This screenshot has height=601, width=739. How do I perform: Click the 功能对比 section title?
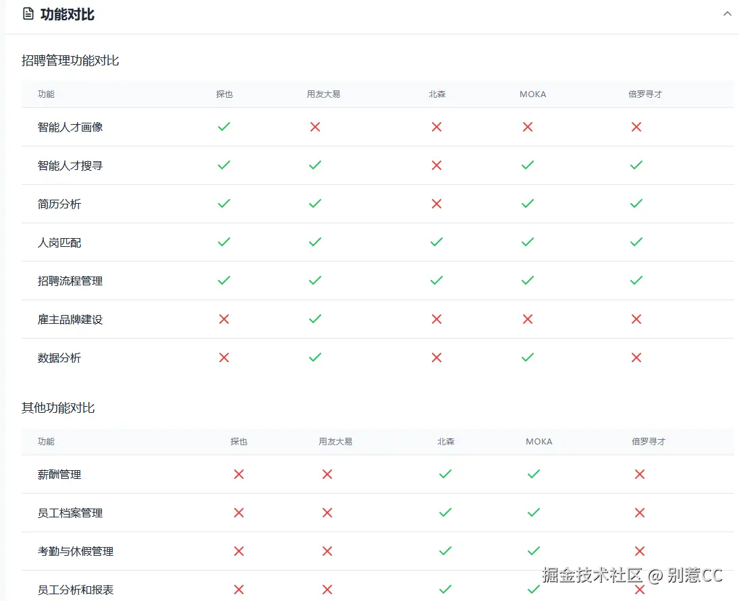point(67,14)
